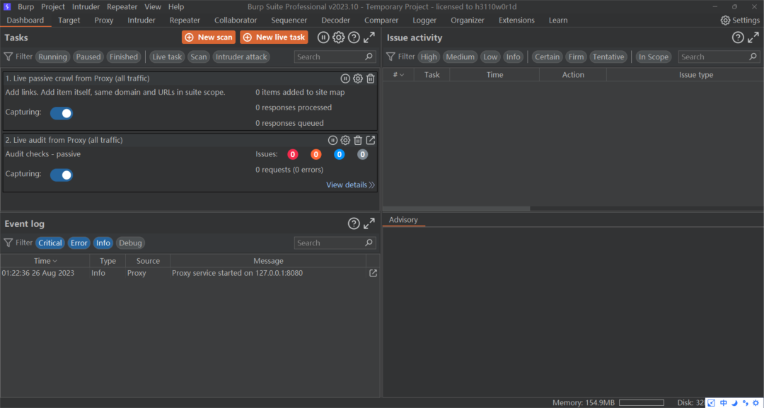
Task: Start a New scan
Action: click(209, 37)
